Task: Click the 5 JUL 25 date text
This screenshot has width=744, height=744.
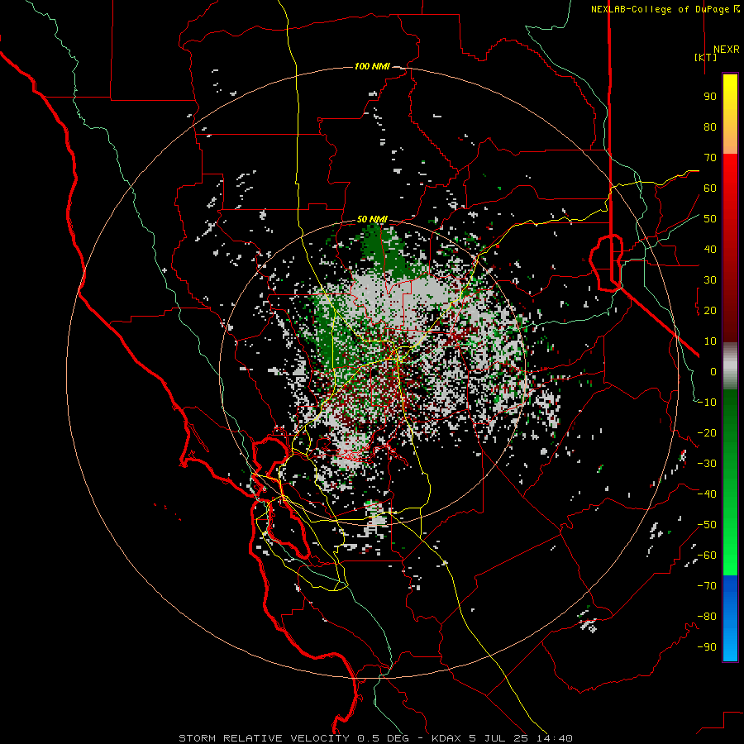Action: coord(498,738)
